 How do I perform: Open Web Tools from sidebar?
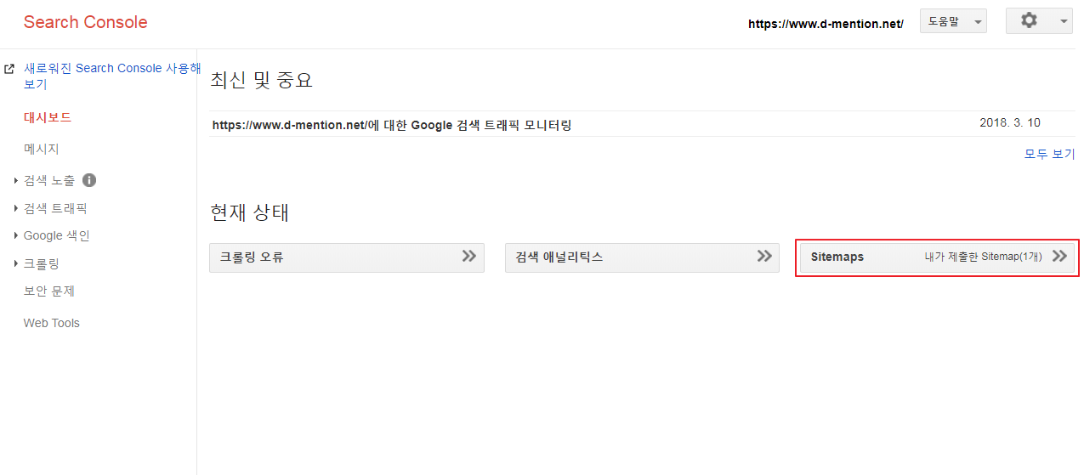point(52,323)
